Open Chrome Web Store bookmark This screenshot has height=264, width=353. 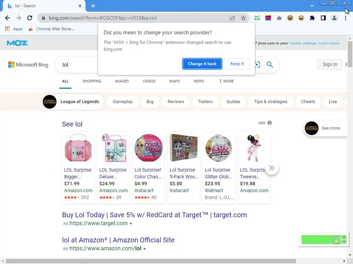(x=51, y=29)
